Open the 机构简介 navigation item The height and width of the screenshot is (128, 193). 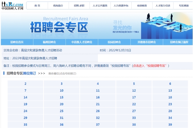pos(58,6)
